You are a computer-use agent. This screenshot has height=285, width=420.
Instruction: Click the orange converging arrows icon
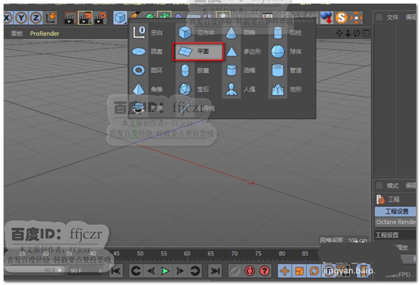click(x=356, y=18)
